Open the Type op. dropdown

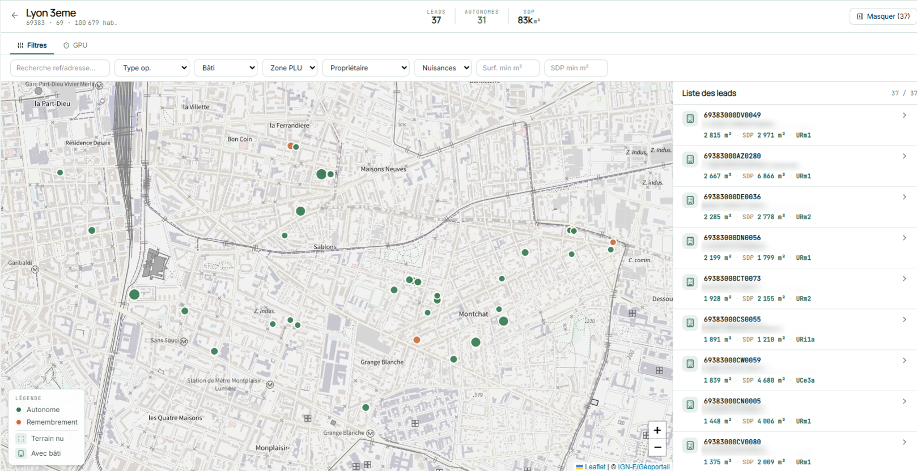pos(152,68)
